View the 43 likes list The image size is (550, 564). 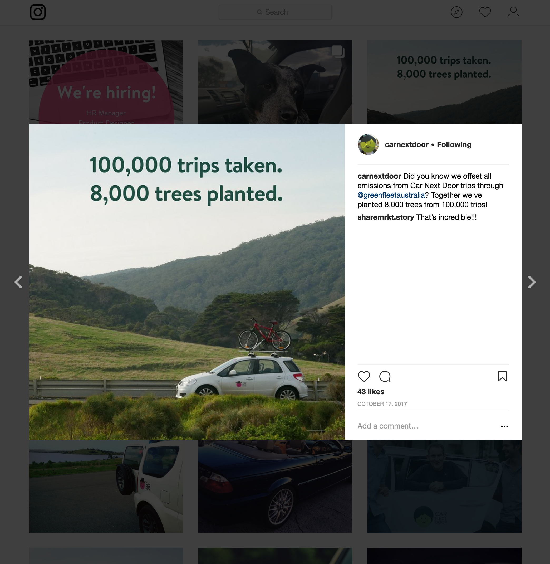pyautogui.click(x=371, y=392)
